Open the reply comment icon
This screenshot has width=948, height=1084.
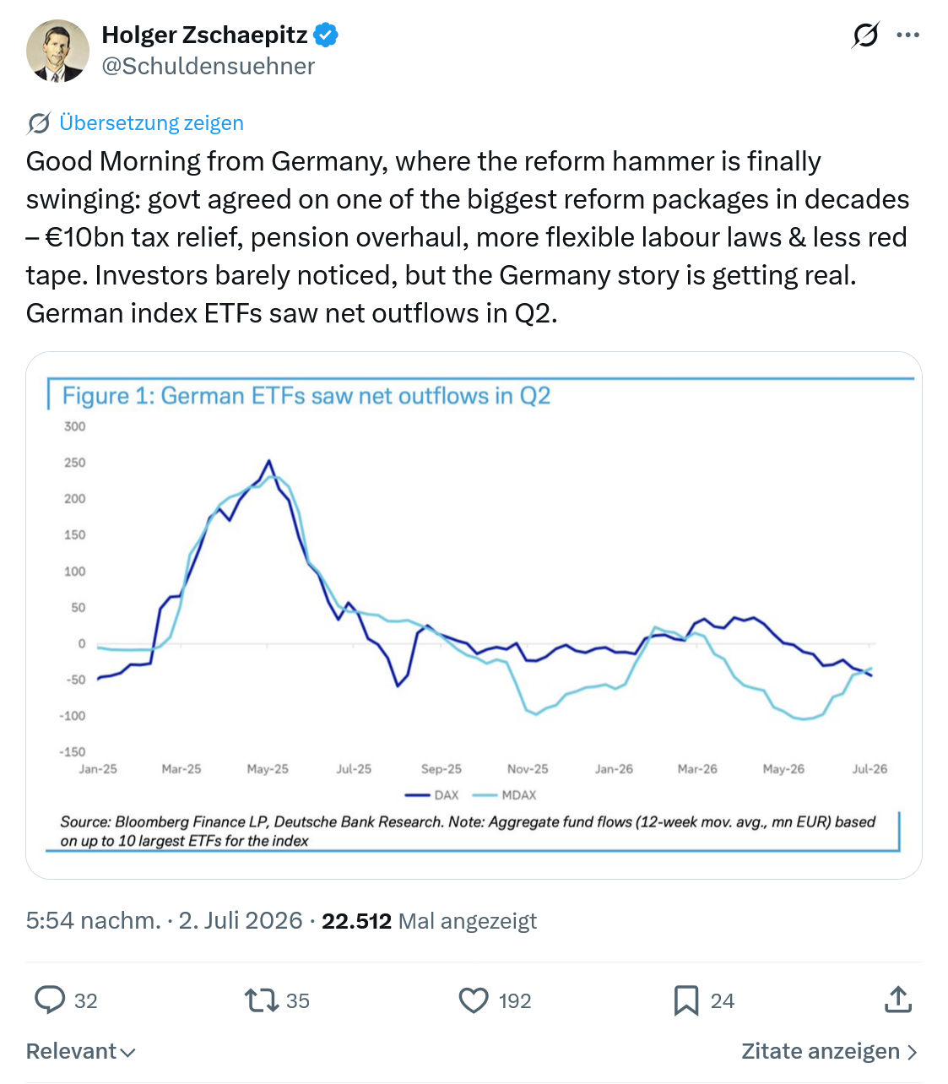click(50, 1000)
